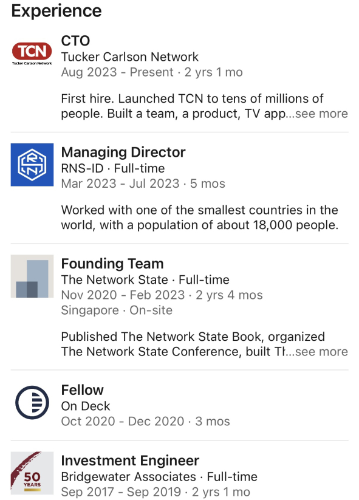Click the Experience section heading
Viewport: 359px width, 500px height.
pyautogui.click(x=56, y=11)
